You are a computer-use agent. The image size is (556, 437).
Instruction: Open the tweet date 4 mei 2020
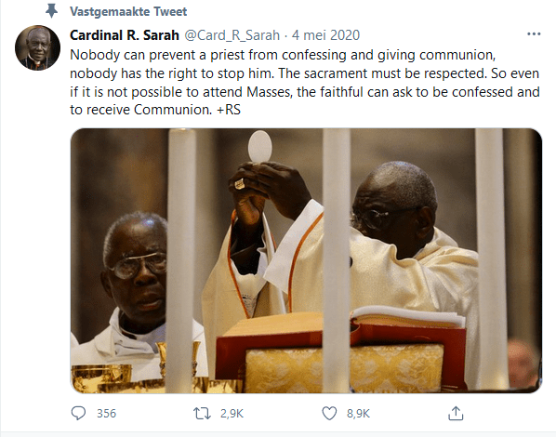(325, 35)
